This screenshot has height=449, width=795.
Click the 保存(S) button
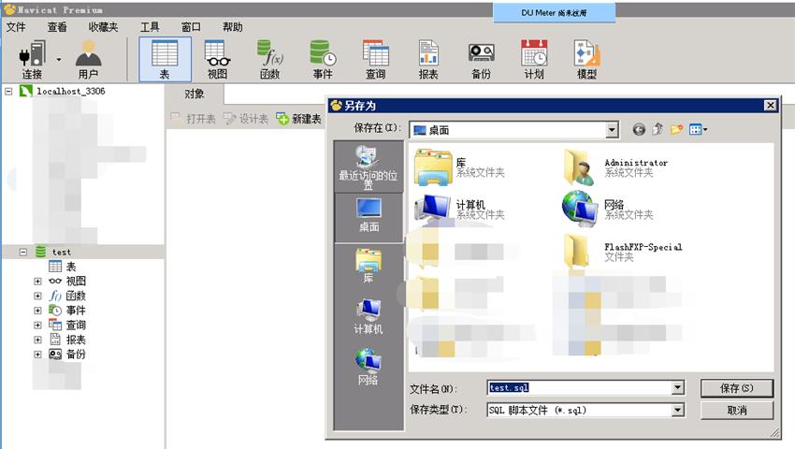(736, 387)
